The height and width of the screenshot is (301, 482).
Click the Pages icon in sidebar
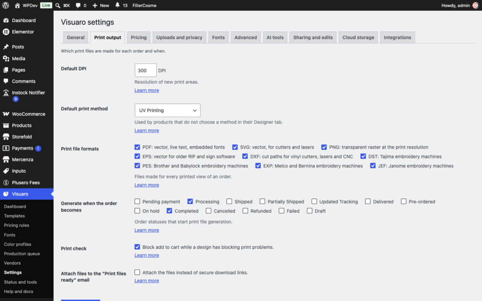(6, 70)
